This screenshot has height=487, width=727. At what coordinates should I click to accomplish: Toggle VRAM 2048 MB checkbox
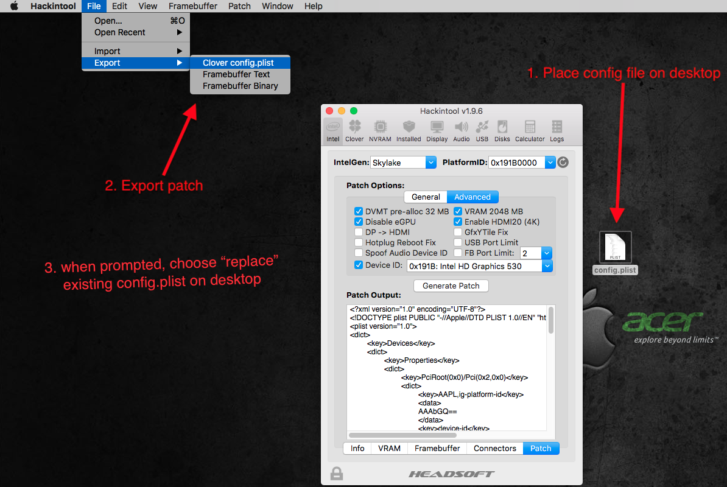click(x=458, y=211)
